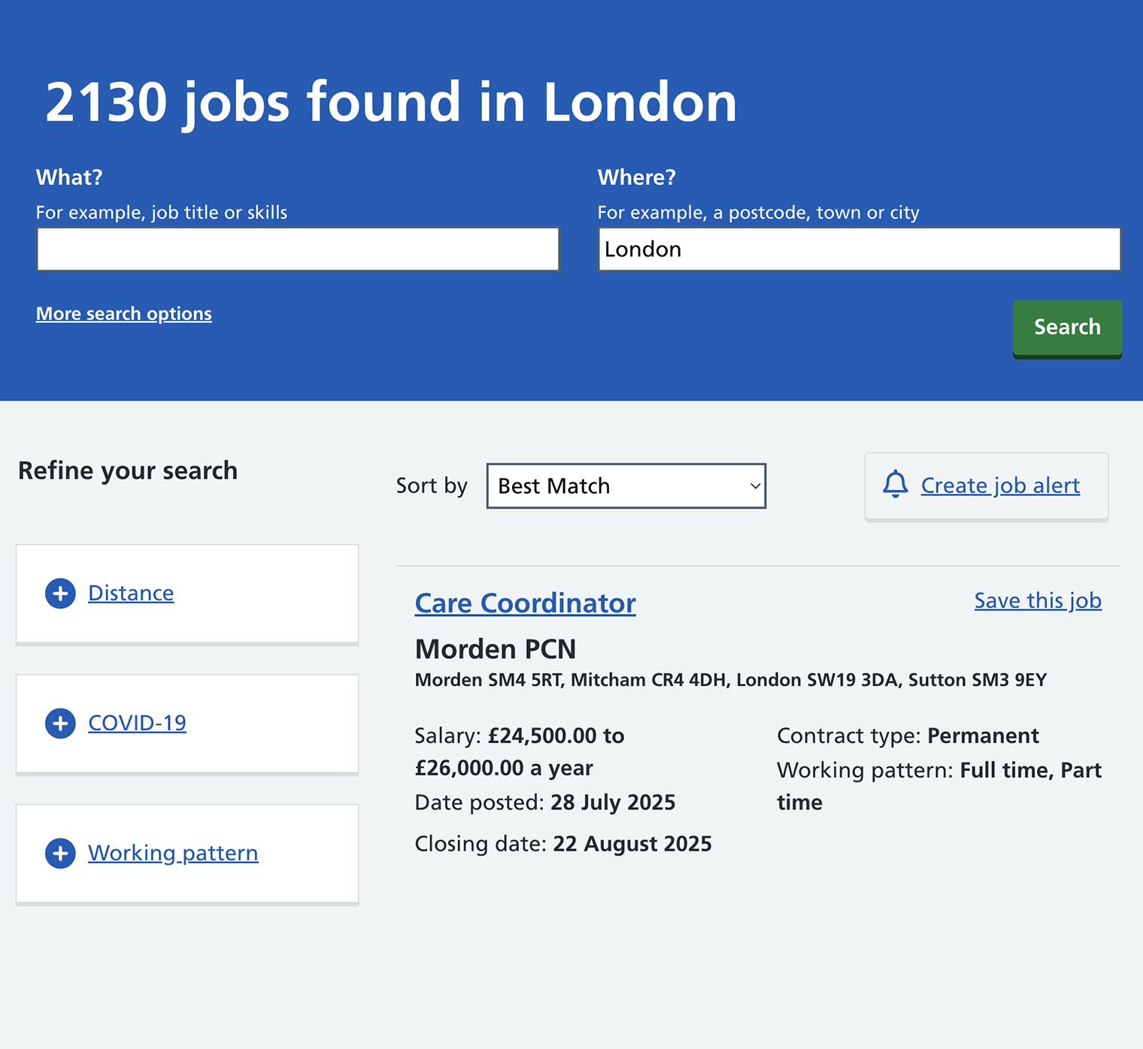Click the 'Sort by' label text
Screen dimensions: 1143x1049
tap(432, 486)
